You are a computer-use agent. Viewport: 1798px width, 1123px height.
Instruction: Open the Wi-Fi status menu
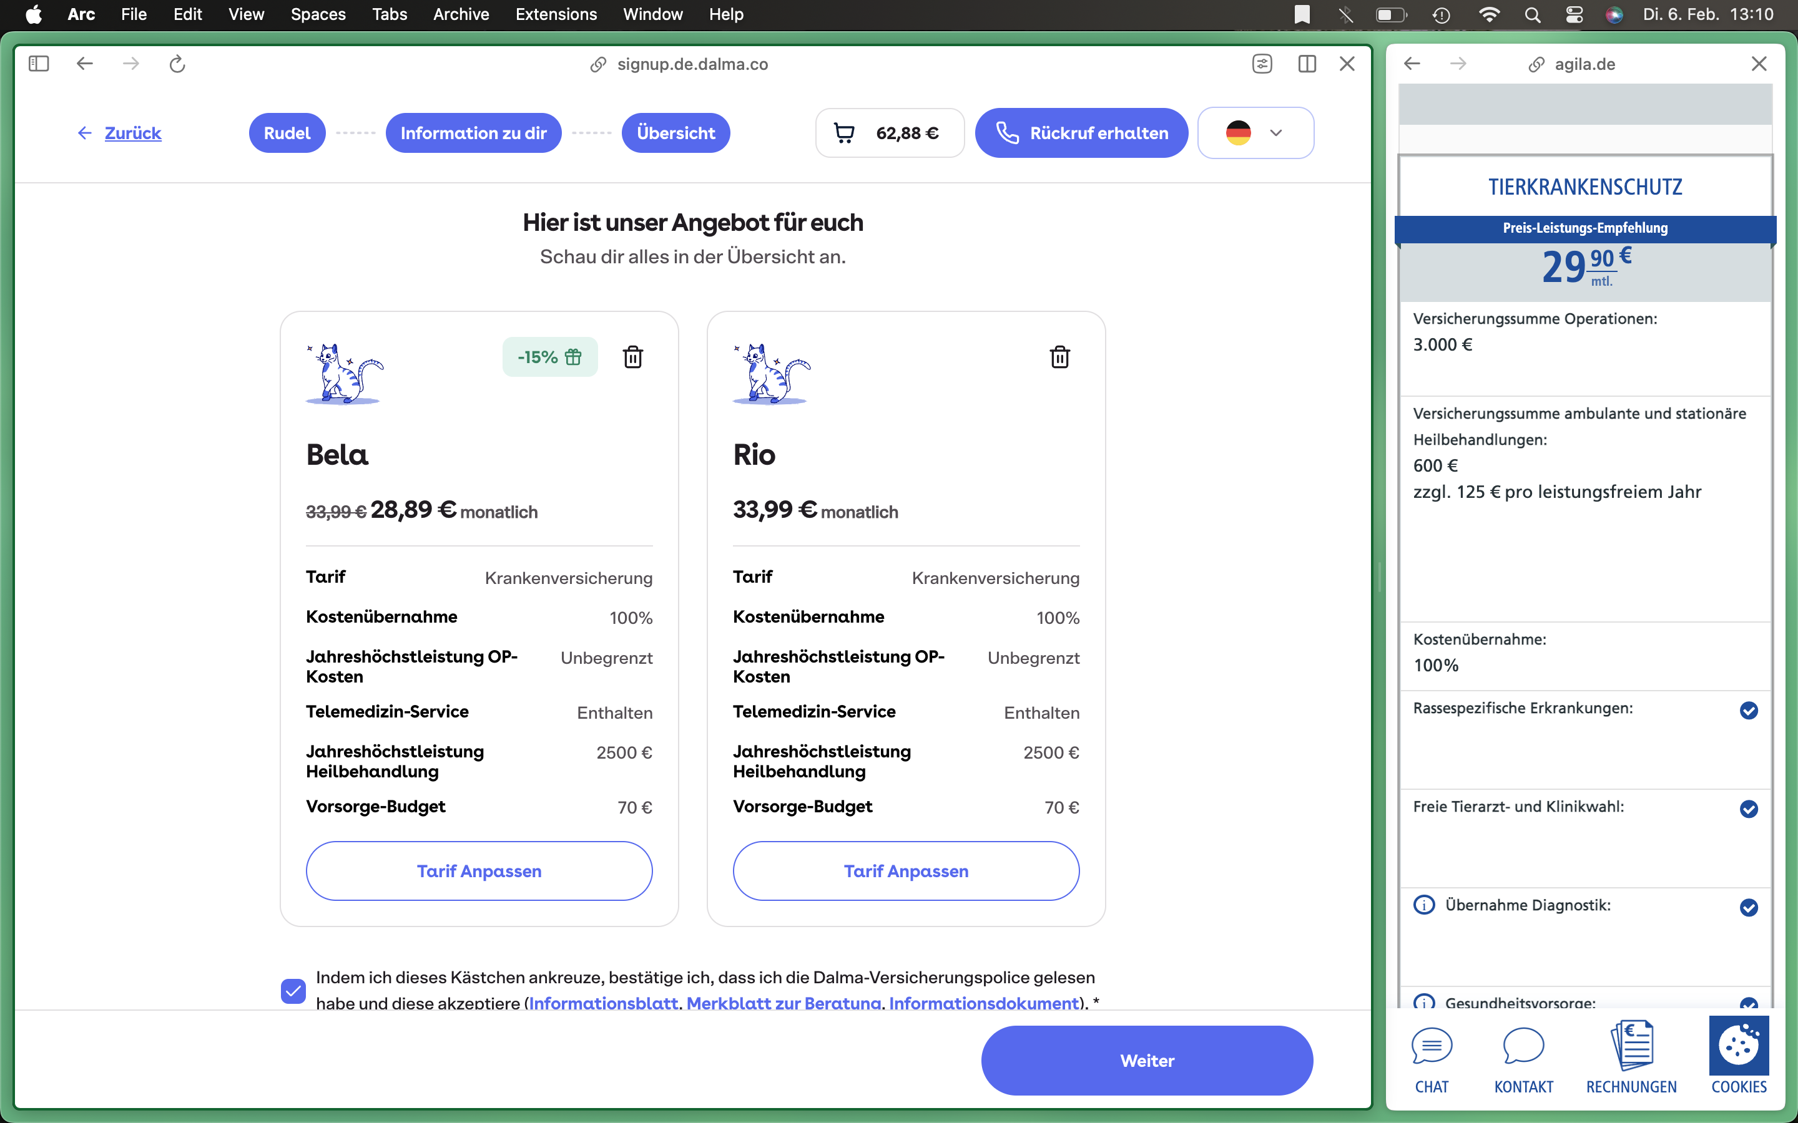click(x=1490, y=14)
